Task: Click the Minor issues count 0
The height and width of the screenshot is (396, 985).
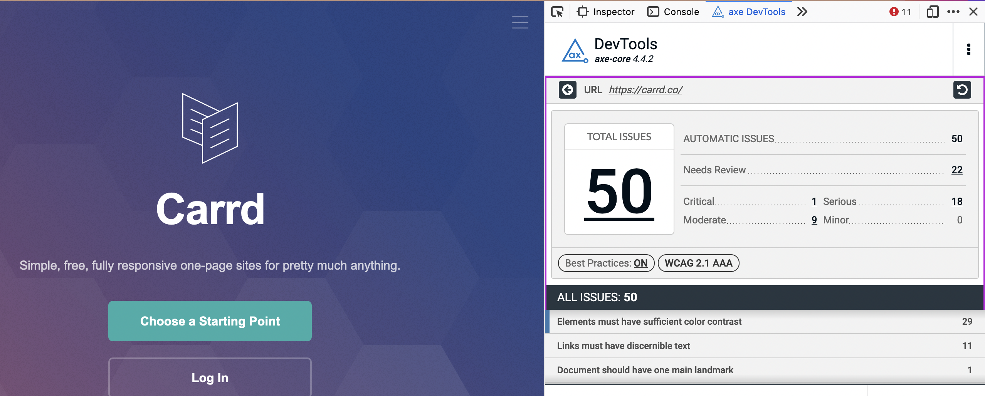Action: coord(960,220)
